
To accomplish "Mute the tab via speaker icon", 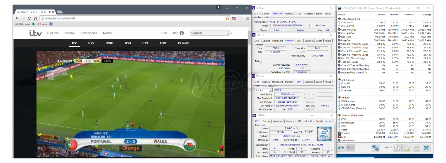I will coord(49,12).
